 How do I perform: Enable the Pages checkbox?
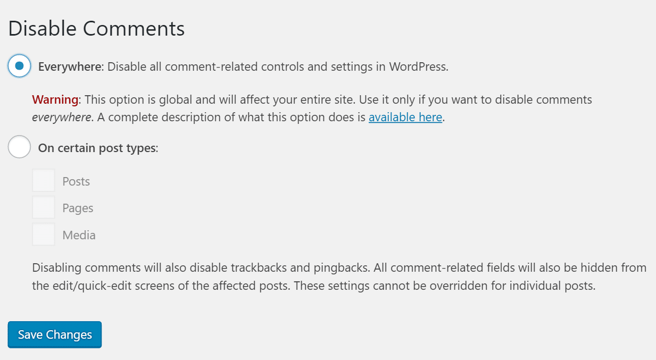44,207
